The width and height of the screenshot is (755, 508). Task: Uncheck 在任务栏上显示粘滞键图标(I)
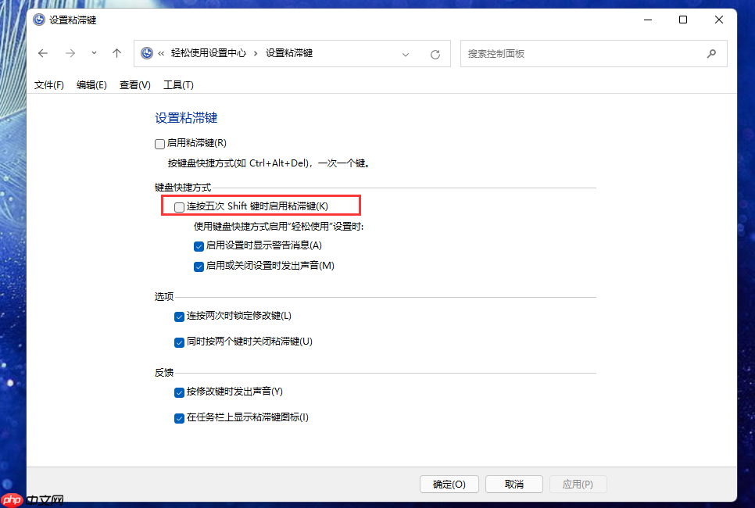pos(179,418)
